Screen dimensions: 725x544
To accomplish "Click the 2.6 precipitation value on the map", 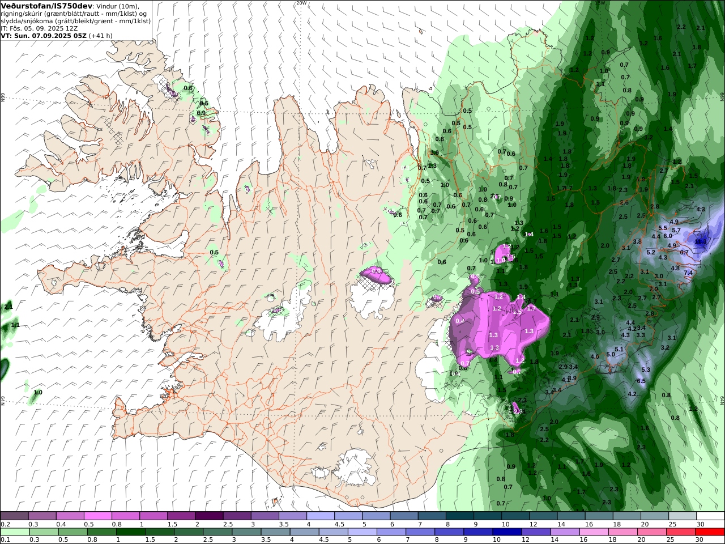I will click(x=624, y=202).
